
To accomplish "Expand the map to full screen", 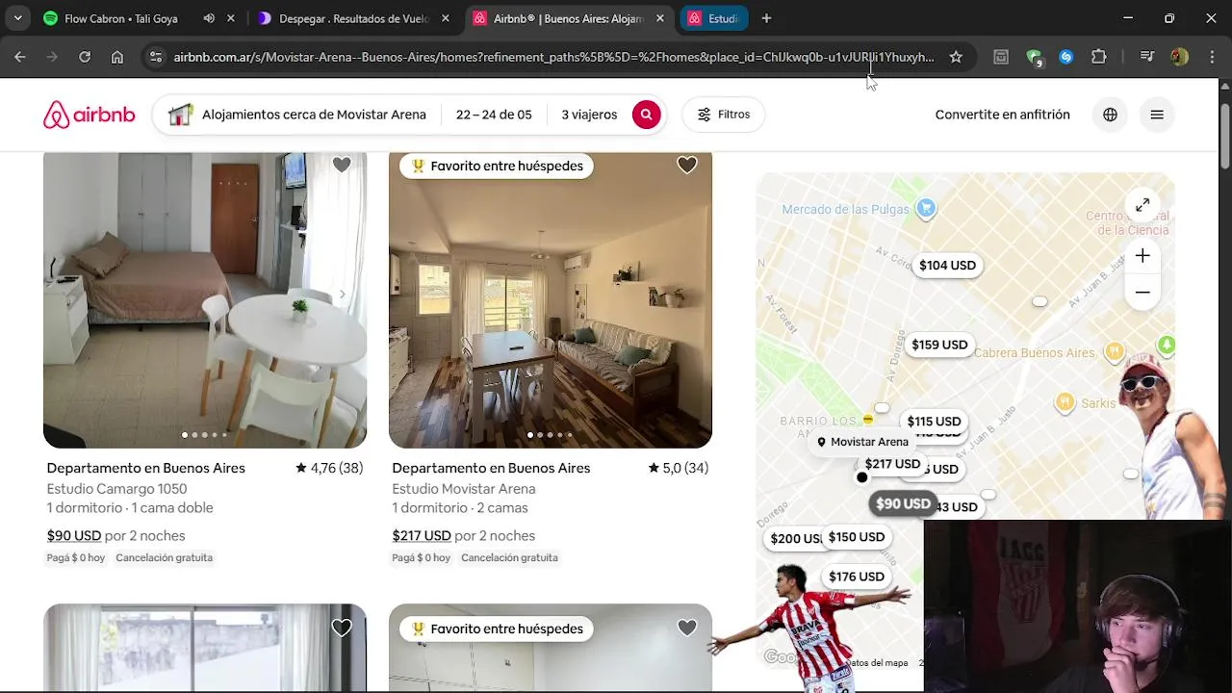I will [x=1142, y=205].
